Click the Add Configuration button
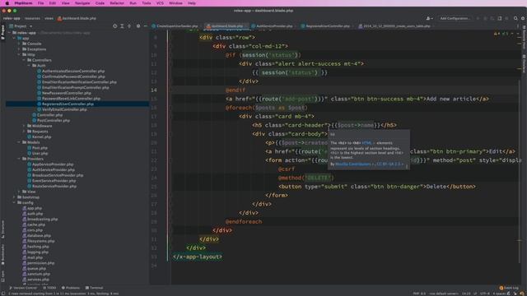This screenshot has width=527, height=296. pos(455,18)
